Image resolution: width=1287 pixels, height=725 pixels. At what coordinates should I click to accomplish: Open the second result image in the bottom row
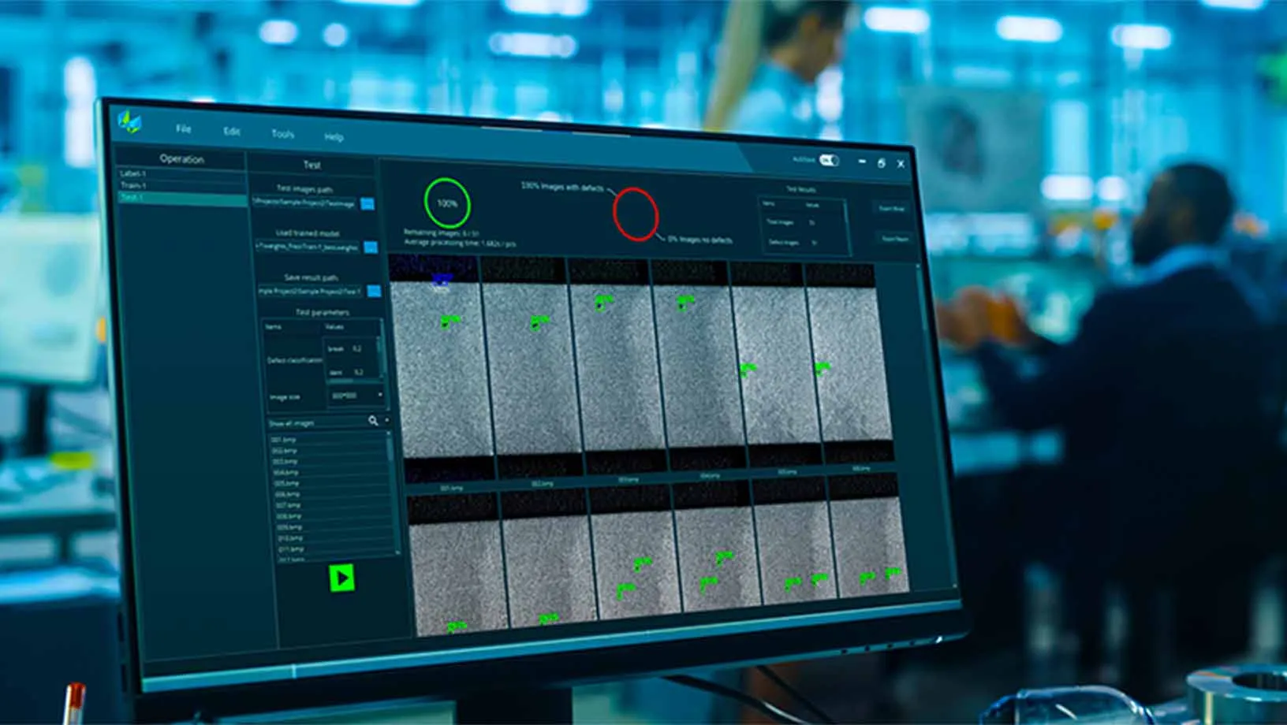[550, 558]
